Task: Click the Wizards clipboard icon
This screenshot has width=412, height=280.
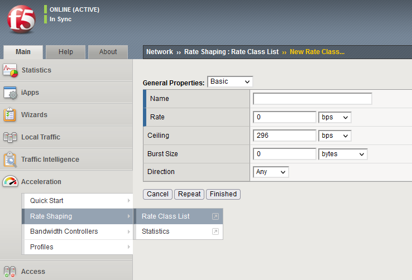Action: pyautogui.click(x=11, y=115)
